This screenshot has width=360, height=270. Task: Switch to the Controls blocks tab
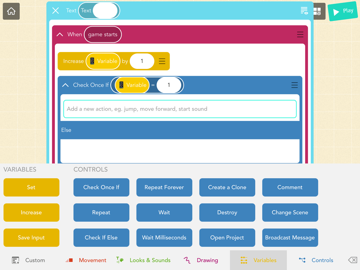point(316,260)
